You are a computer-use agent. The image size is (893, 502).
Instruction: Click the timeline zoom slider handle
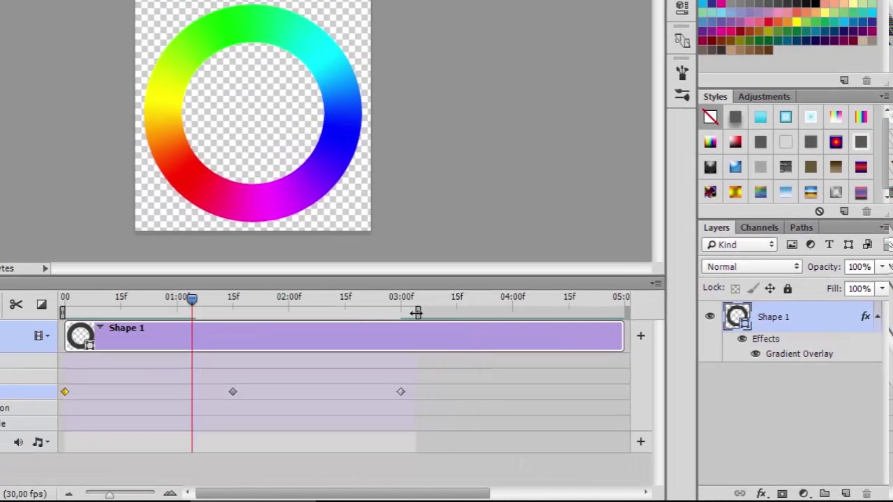(x=110, y=494)
